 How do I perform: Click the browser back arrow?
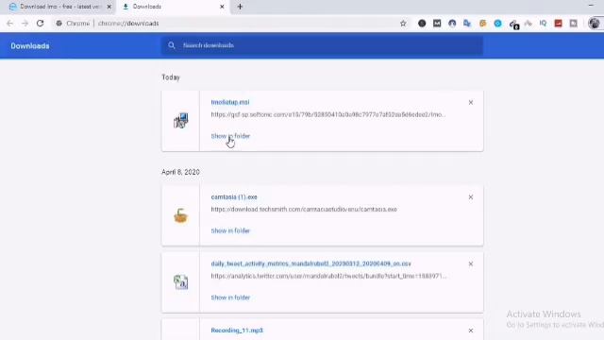tap(10, 24)
